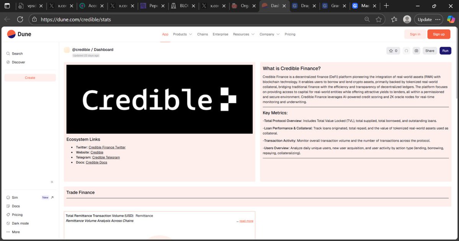Screen dimensions: 459x241
Task: Click the camera screenshot icon
Action: (416, 50)
